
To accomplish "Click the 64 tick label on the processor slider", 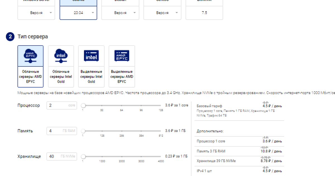I will click(122, 110).
